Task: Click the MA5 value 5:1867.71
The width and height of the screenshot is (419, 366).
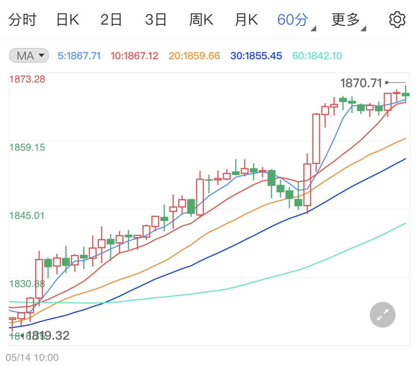Action: 79,56
